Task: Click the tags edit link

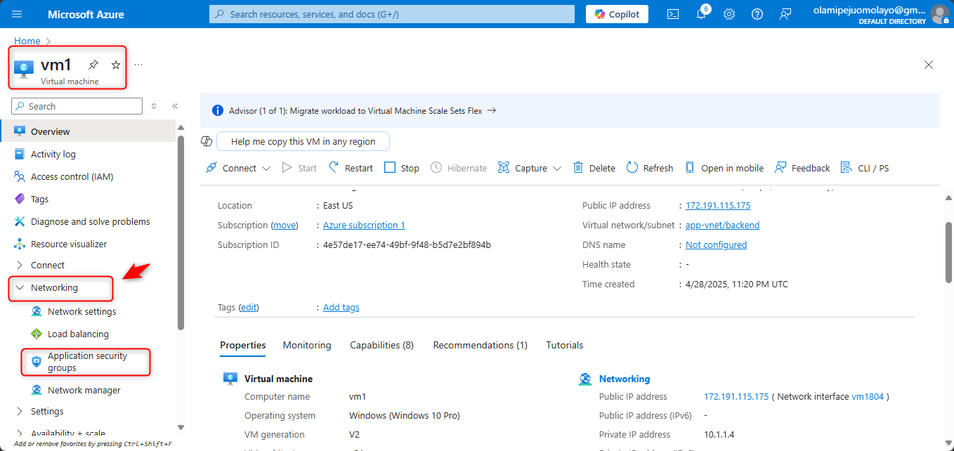Action: (249, 307)
